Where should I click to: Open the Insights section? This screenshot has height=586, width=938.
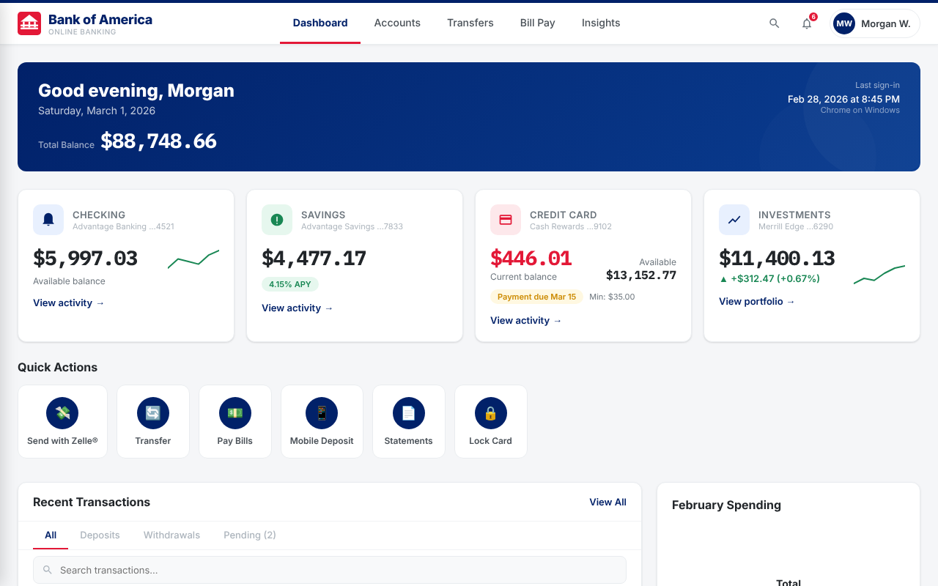(600, 23)
